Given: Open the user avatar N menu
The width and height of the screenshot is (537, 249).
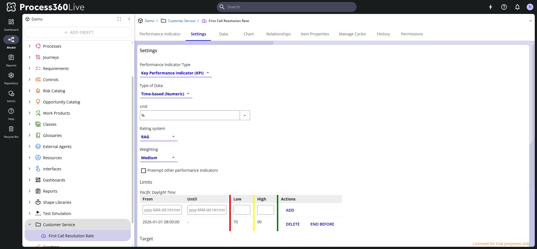Looking at the screenshot, I should click(x=530, y=7).
